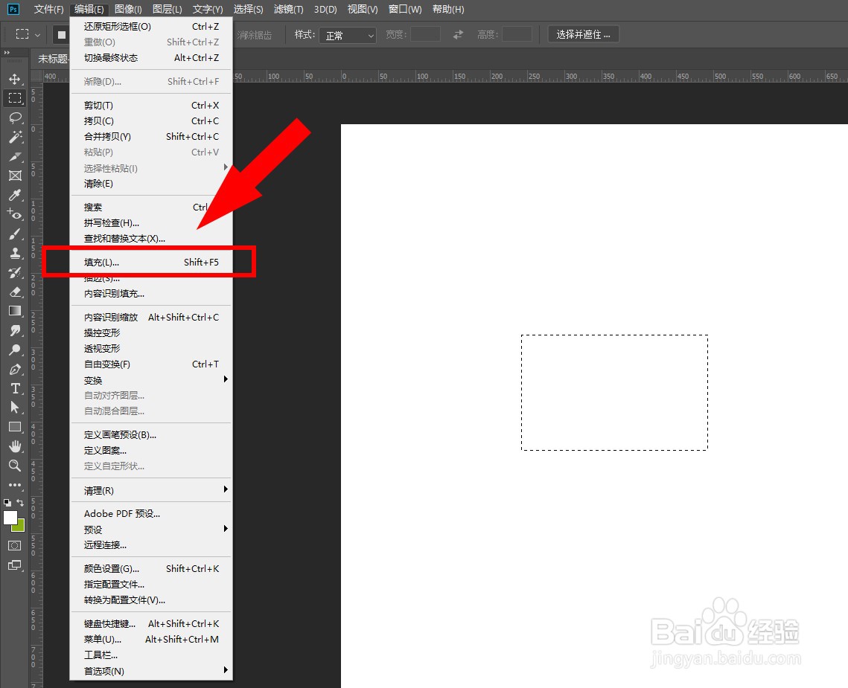Open the 文件(F) menu

coord(48,9)
